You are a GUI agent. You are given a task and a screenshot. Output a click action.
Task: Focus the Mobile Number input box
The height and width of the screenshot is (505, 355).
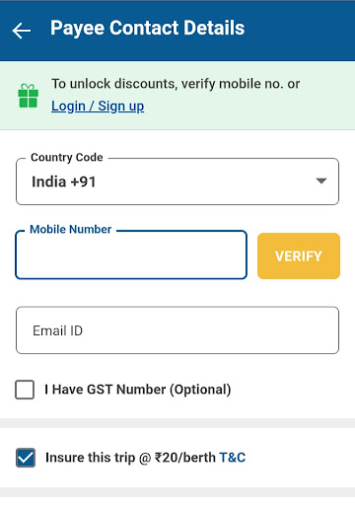pyautogui.click(x=131, y=254)
